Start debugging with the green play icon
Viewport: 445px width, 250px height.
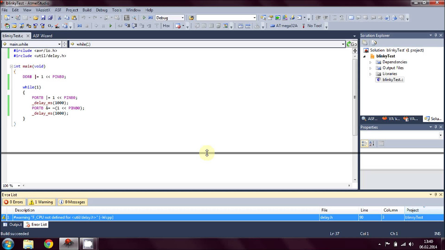144,18
